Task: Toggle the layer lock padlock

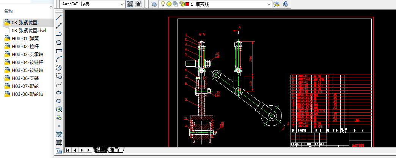Action: pyautogui.click(x=182, y=4)
